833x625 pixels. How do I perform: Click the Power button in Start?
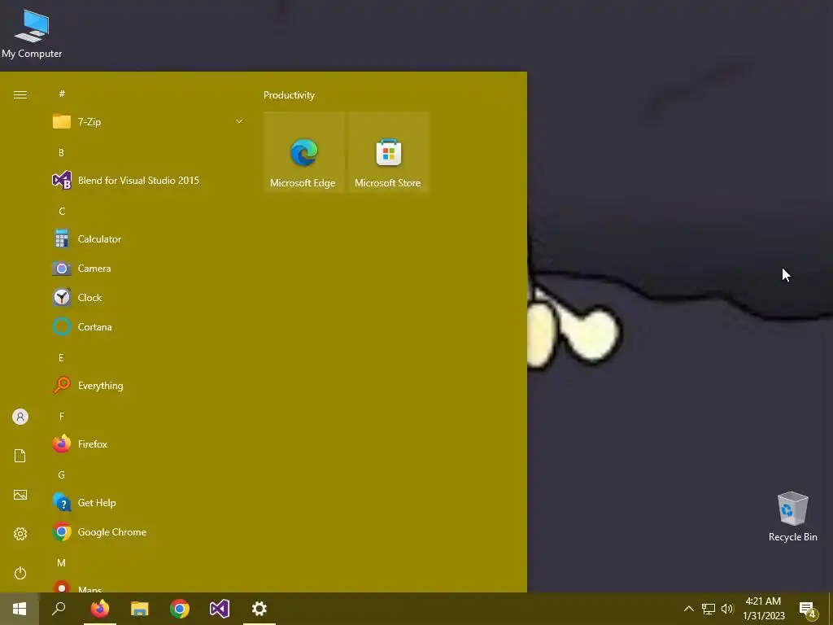tap(20, 573)
